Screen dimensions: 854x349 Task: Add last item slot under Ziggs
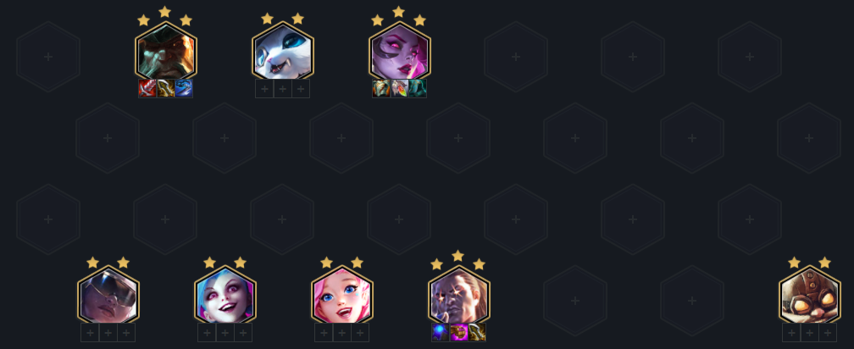pos(827,332)
